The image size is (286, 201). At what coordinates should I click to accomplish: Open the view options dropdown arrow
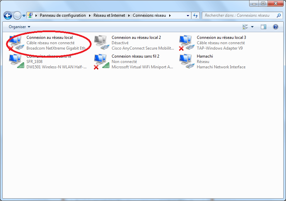(x=252, y=27)
